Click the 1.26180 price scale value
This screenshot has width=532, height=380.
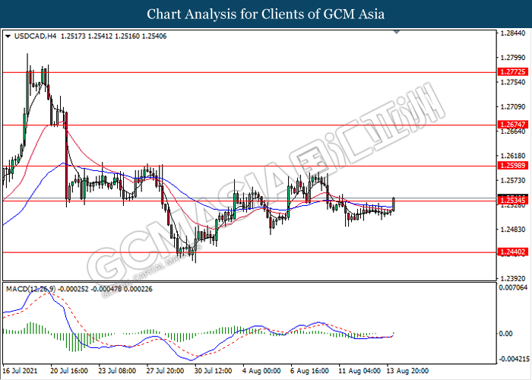pos(513,156)
